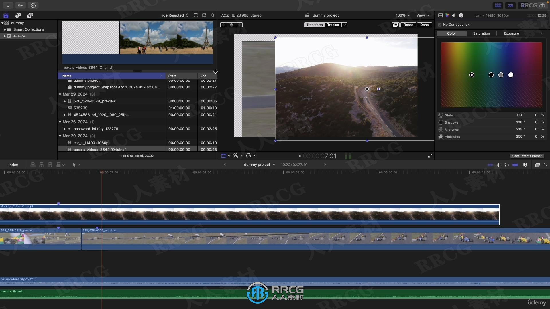This screenshot has height=309, width=550.
Task: Toggle the Highlights correction radio button
Action: point(441,136)
